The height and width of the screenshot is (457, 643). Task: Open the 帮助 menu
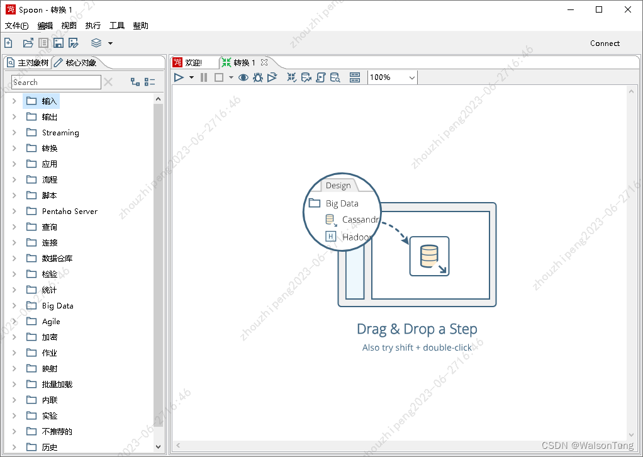(x=141, y=25)
